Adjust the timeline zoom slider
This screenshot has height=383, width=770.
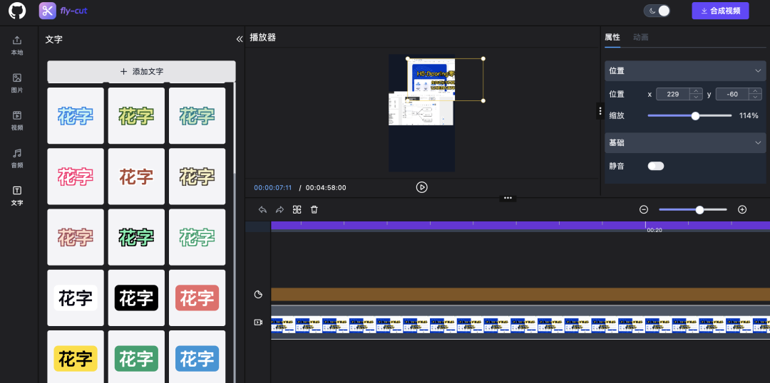(x=693, y=209)
